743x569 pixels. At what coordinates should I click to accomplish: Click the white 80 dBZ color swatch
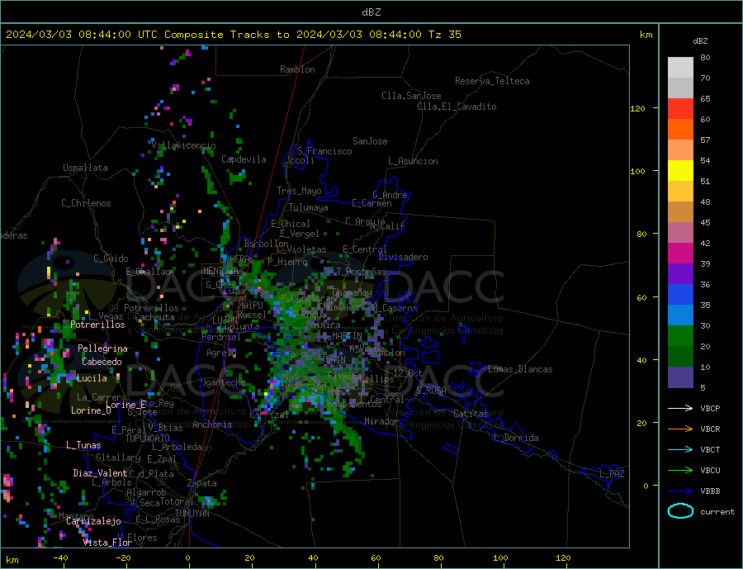(x=680, y=68)
